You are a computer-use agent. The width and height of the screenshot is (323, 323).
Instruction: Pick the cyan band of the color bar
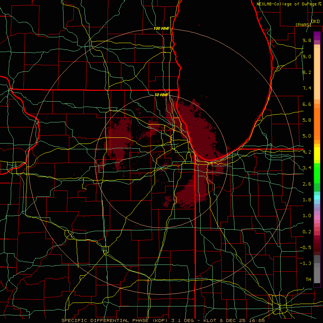(317, 197)
